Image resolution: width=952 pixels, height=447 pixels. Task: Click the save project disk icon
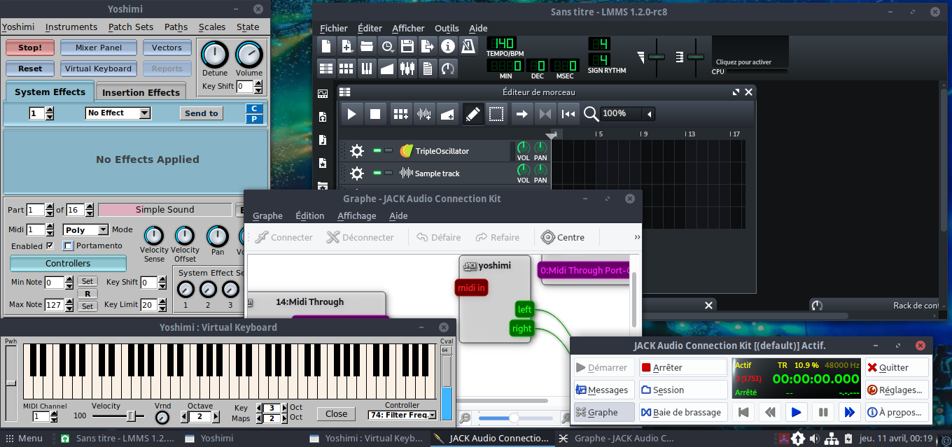[x=407, y=46]
